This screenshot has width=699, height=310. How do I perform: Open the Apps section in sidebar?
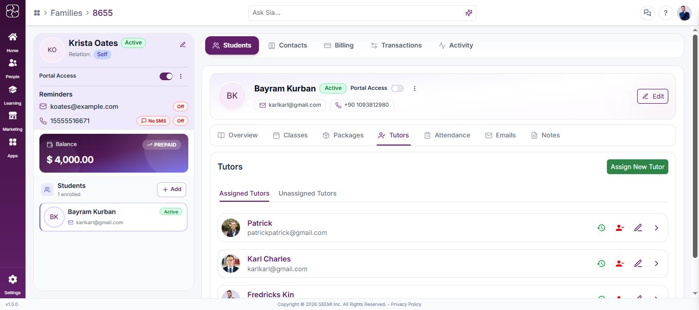[x=12, y=148]
